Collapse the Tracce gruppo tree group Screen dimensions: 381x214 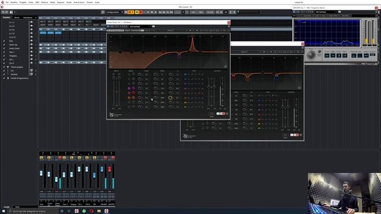coord(8,67)
